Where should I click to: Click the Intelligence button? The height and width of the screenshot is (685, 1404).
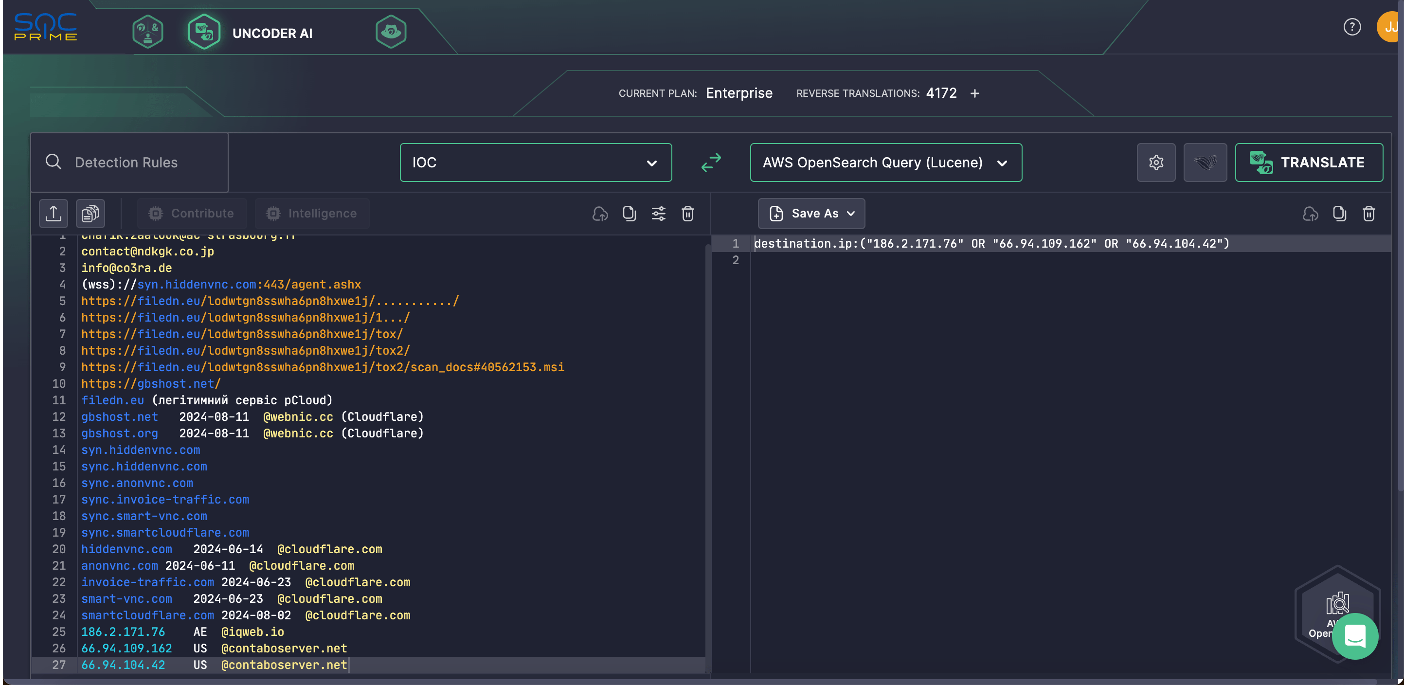tap(312, 214)
